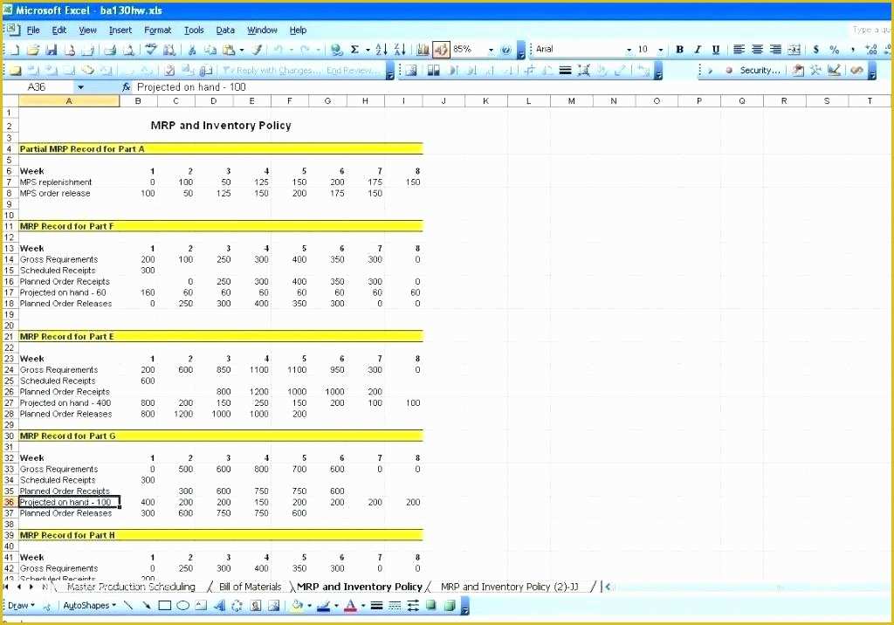This screenshot has width=894, height=625.
Task: Expand the Fill Color dropdown arrow
Action: tap(309, 606)
